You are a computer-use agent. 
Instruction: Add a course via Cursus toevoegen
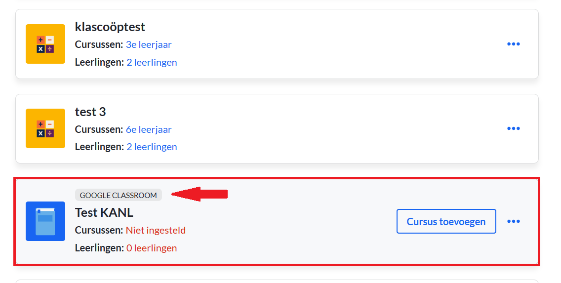446,221
